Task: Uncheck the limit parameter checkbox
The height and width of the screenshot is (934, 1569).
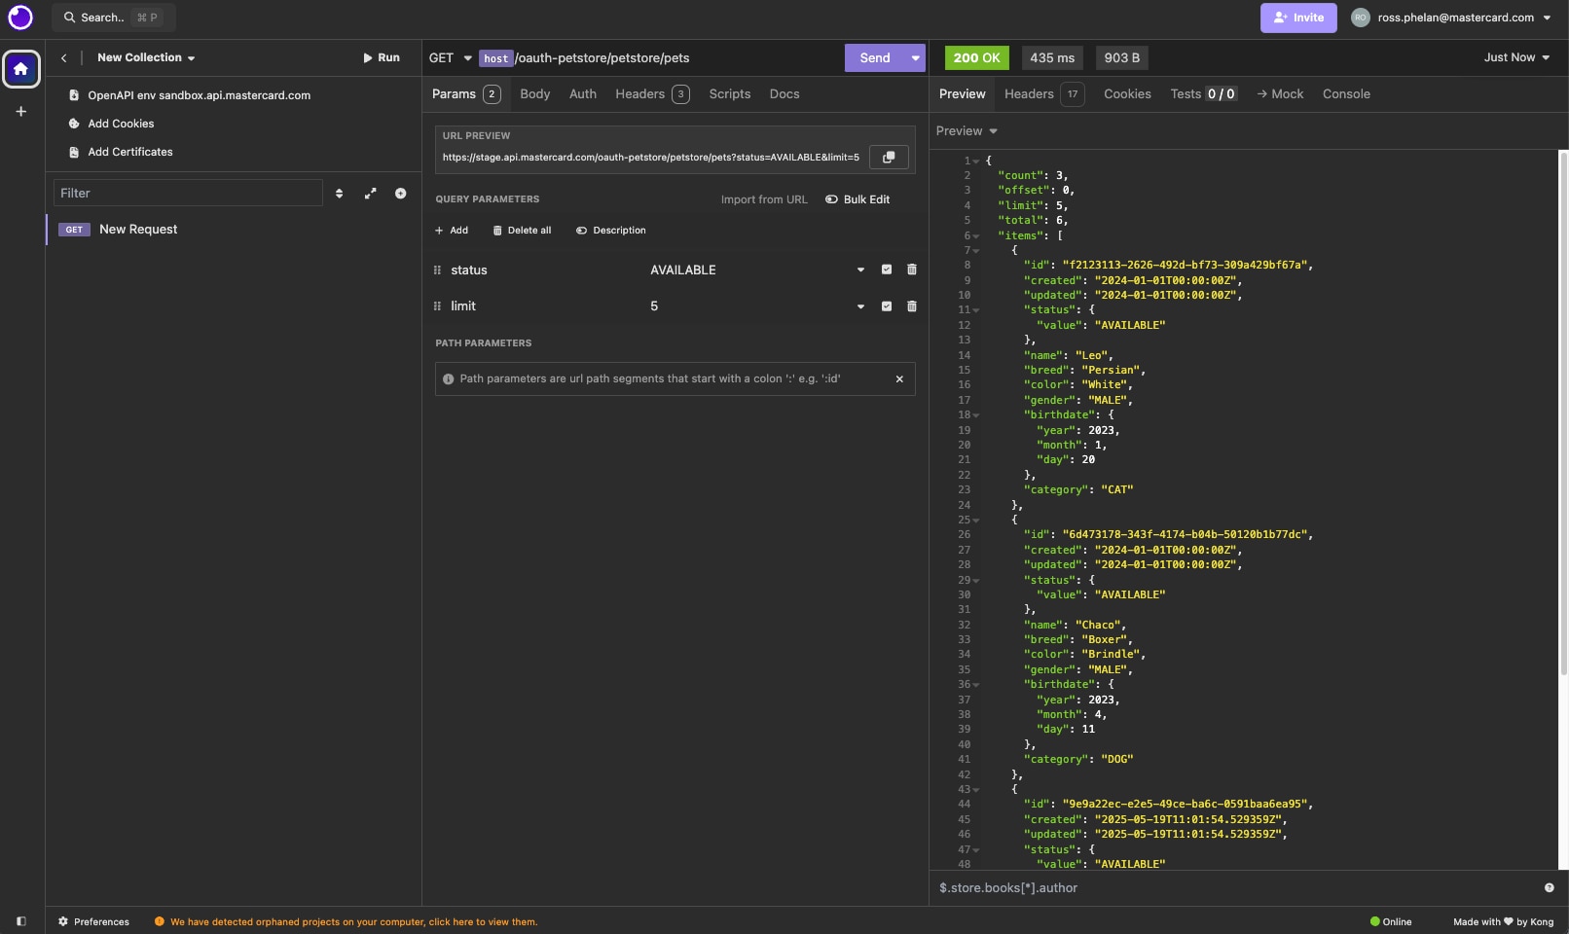Action: [887, 306]
